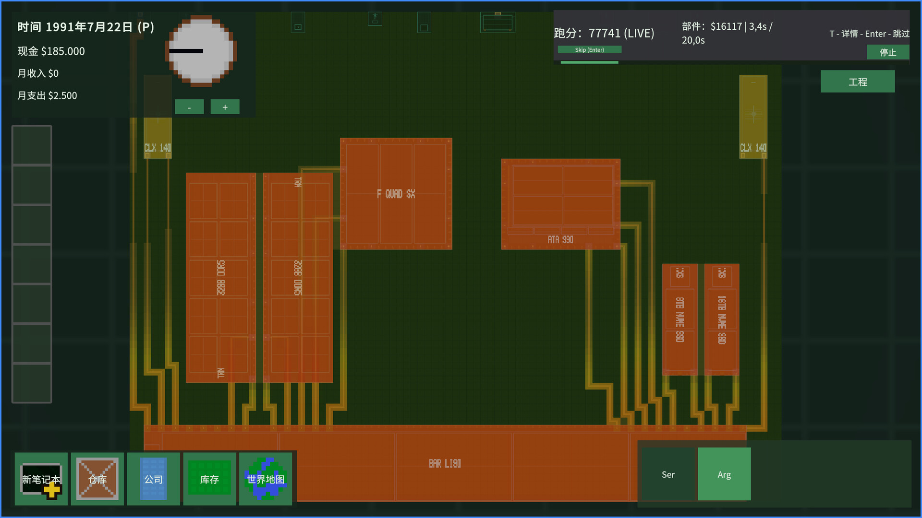
Task: Click the benchmark progress bar under Skip
Action: 590,62
